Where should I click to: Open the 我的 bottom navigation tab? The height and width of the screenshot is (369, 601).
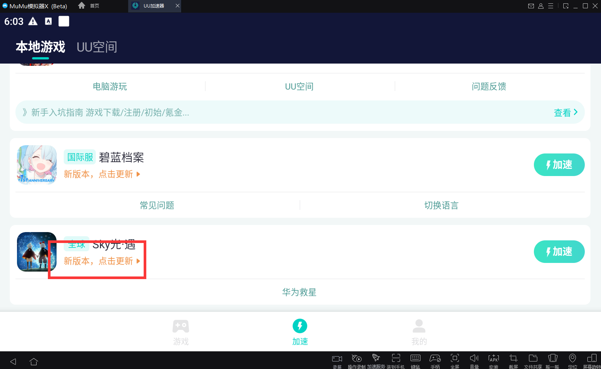419,333
